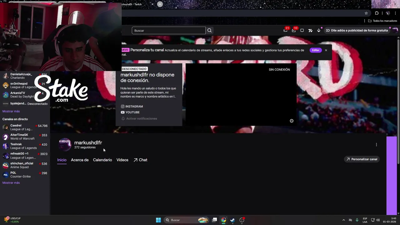Click the markushdlfr channel name

[x=88, y=142]
